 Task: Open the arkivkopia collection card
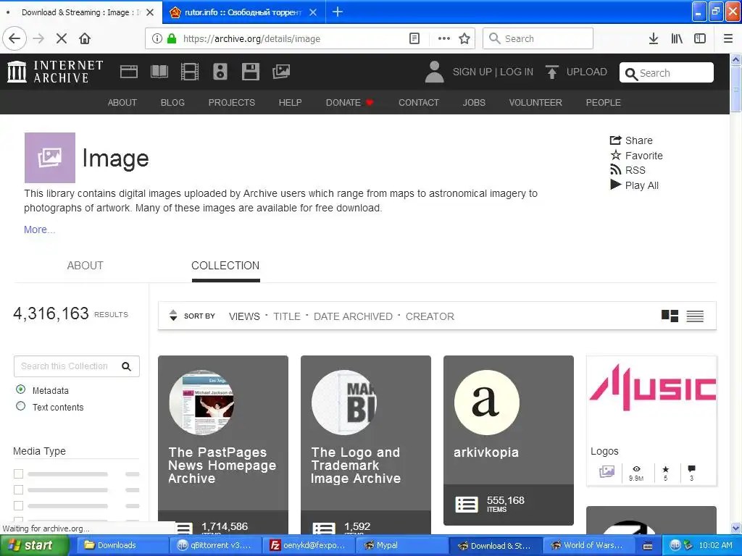[509, 440]
